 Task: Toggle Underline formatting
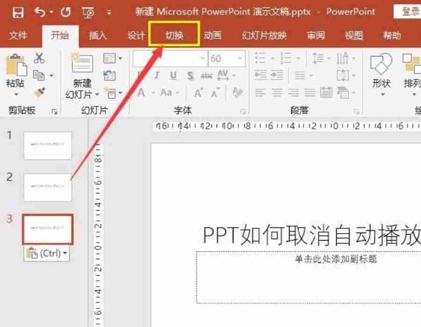[x=173, y=76]
